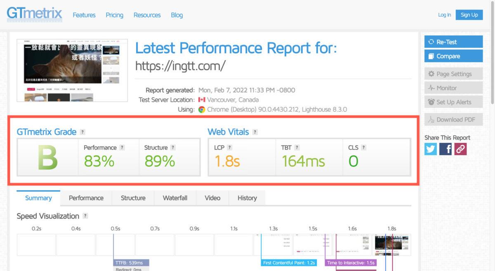The width and height of the screenshot is (495, 271).
Task: Open the GTmetrix logo home link
Action: (34, 14)
